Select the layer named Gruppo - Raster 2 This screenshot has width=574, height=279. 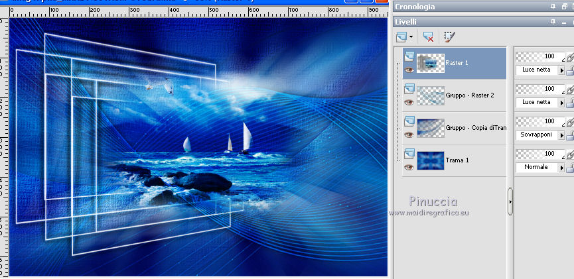pos(470,95)
